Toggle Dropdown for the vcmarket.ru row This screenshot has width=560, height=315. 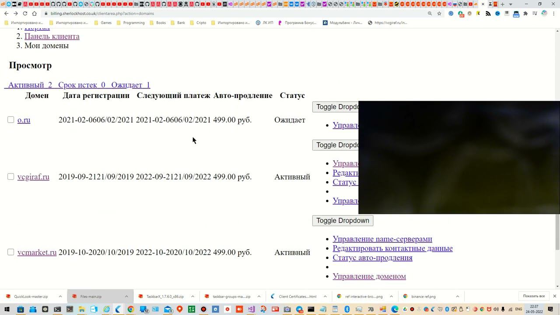point(343,220)
